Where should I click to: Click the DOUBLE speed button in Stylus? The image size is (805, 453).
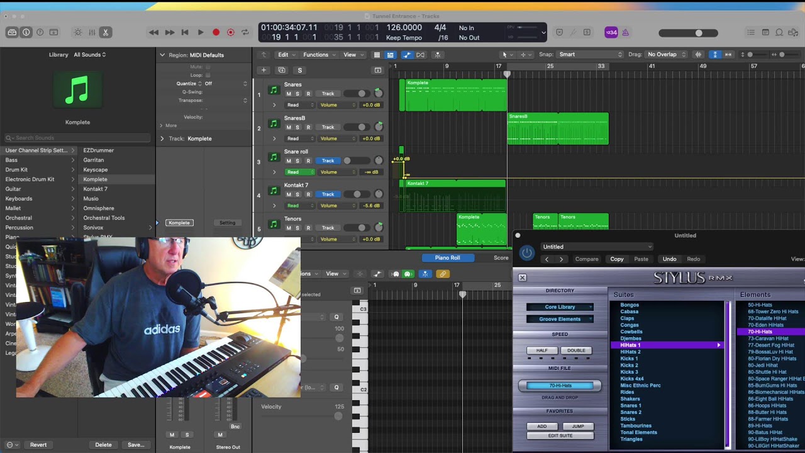pos(576,350)
